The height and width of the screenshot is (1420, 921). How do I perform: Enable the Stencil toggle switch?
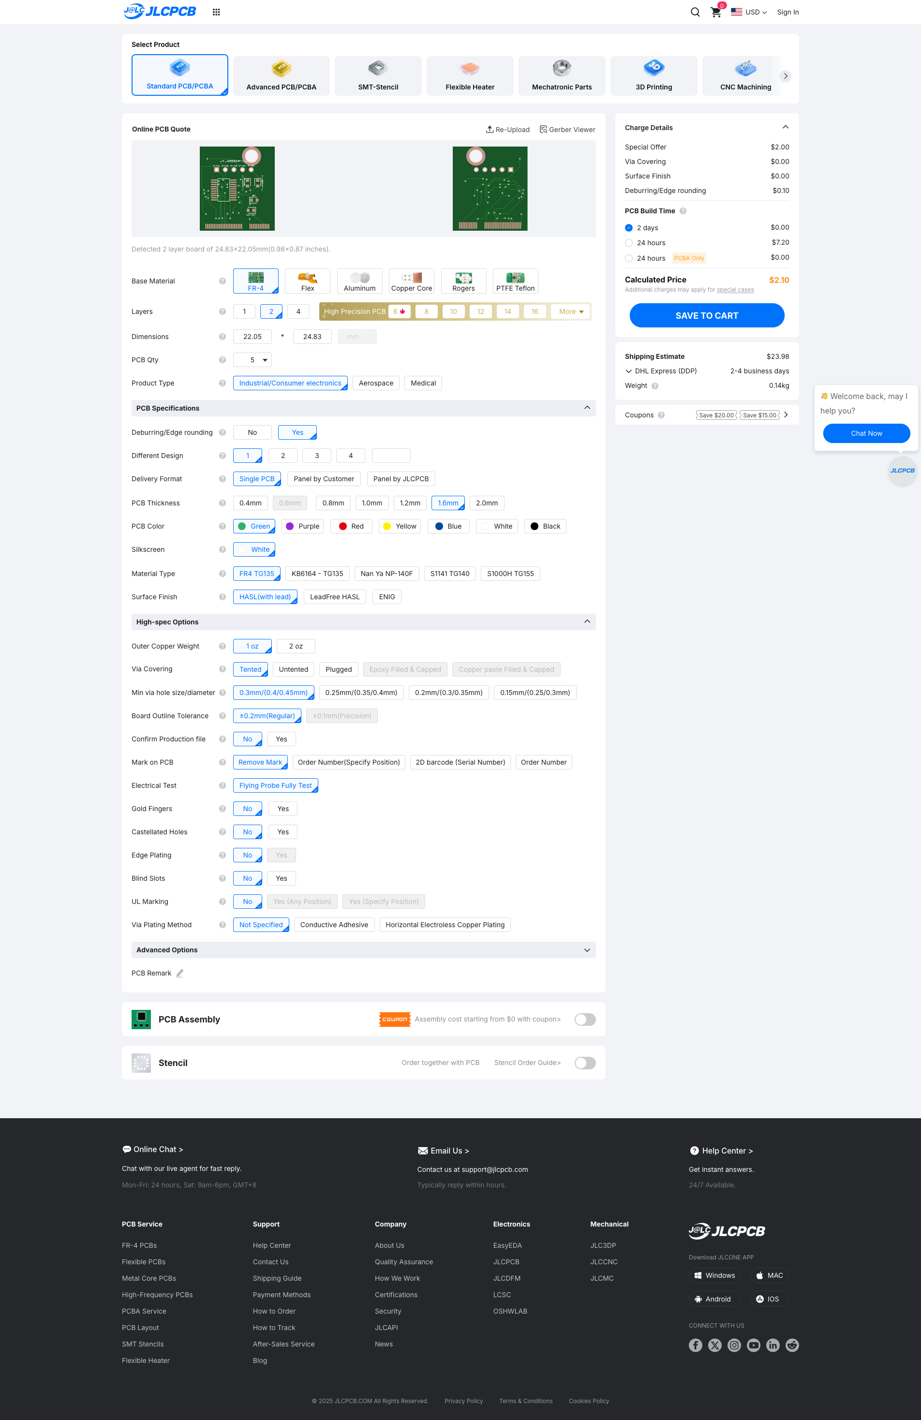coord(585,1063)
